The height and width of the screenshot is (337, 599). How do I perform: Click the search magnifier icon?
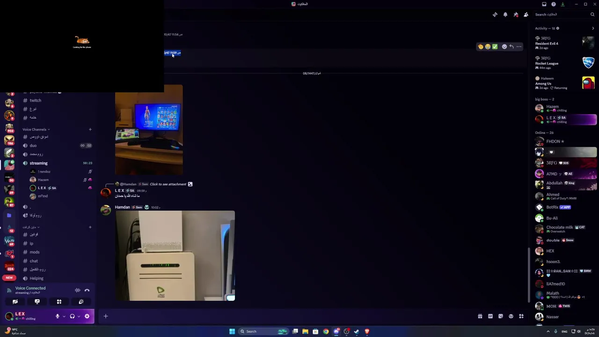click(592, 15)
